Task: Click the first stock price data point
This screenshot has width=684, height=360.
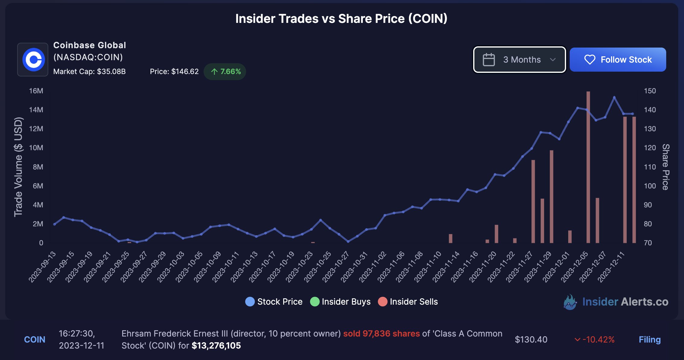Action: tap(55, 224)
